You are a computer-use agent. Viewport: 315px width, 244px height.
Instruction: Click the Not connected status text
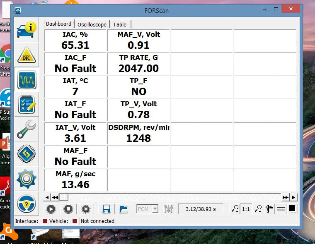(97, 221)
